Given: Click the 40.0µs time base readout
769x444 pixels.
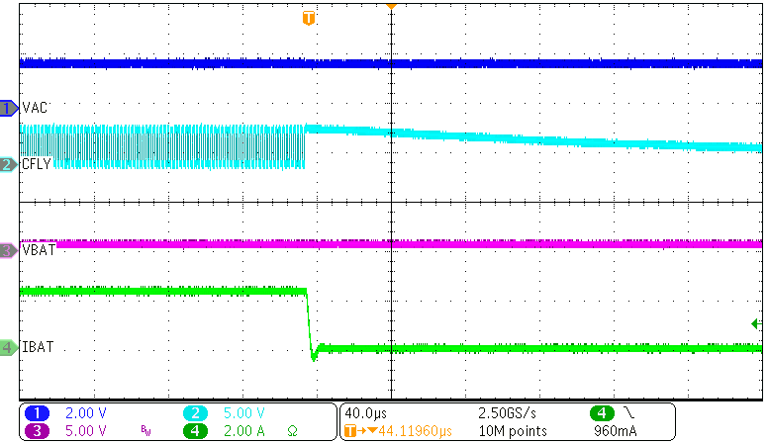Looking at the screenshot, I should [366, 413].
